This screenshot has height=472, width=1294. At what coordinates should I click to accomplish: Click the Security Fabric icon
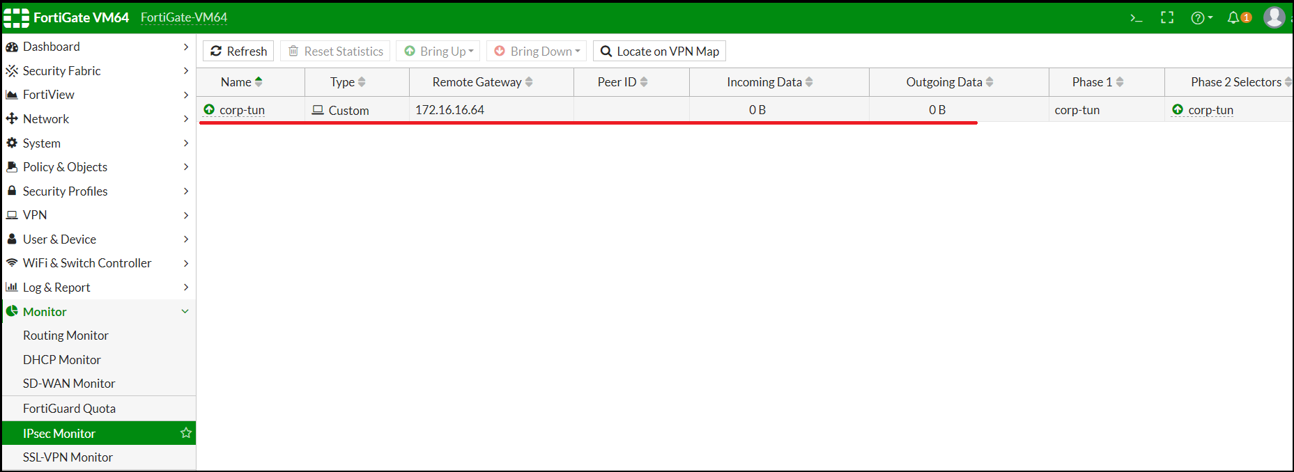(12, 71)
